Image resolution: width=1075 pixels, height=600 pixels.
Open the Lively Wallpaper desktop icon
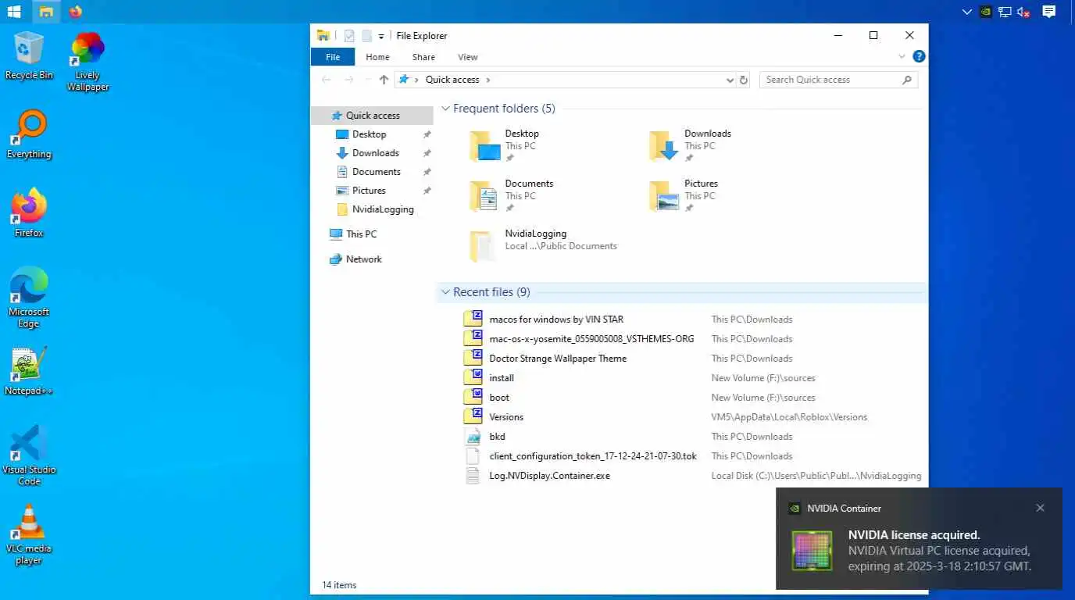[x=87, y=62]
